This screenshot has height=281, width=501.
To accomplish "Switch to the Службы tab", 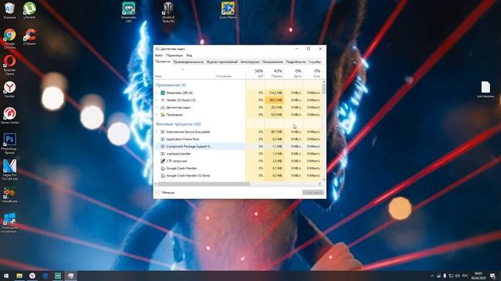I will (315, 62).
